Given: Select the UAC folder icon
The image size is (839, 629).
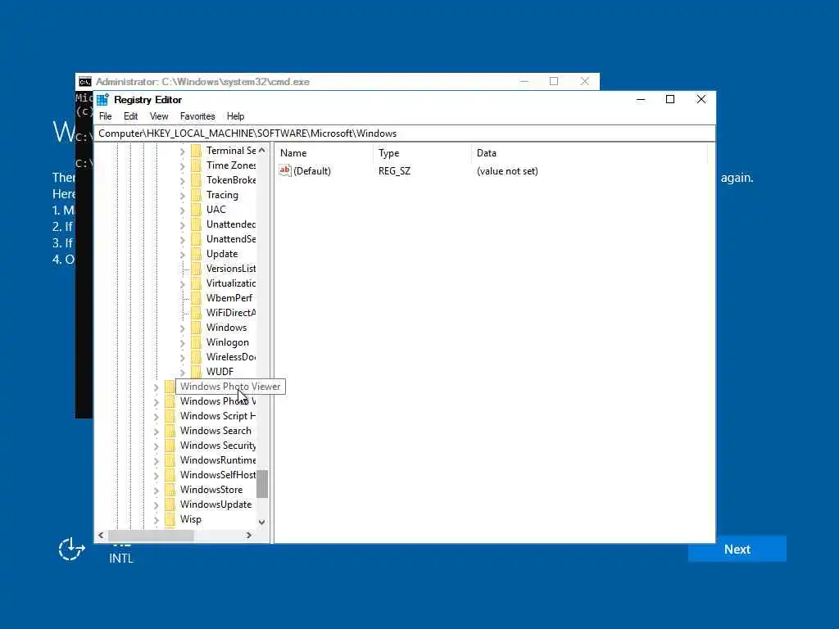Looking at the screenshot, I should point(197,210).
